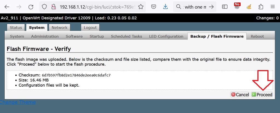The width and height of the screenshot is (280, 113).
Task: Reload the page with the refresh icon
Action: pos(31,7)
